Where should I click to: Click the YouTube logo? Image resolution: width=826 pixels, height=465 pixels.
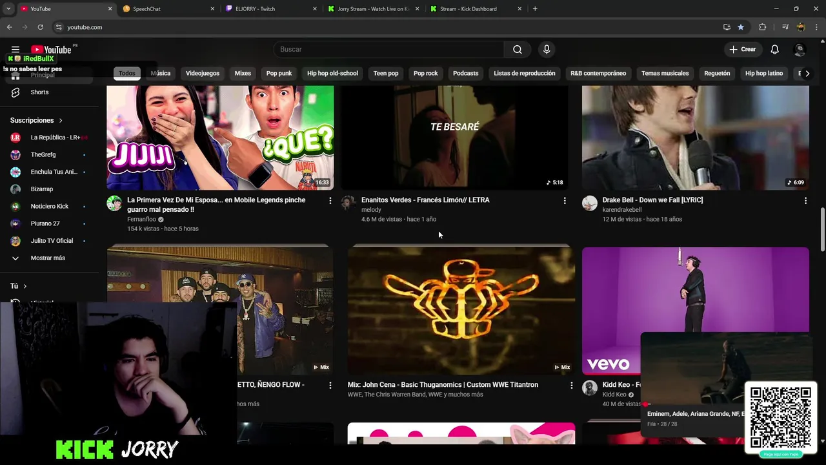point(51,50)
